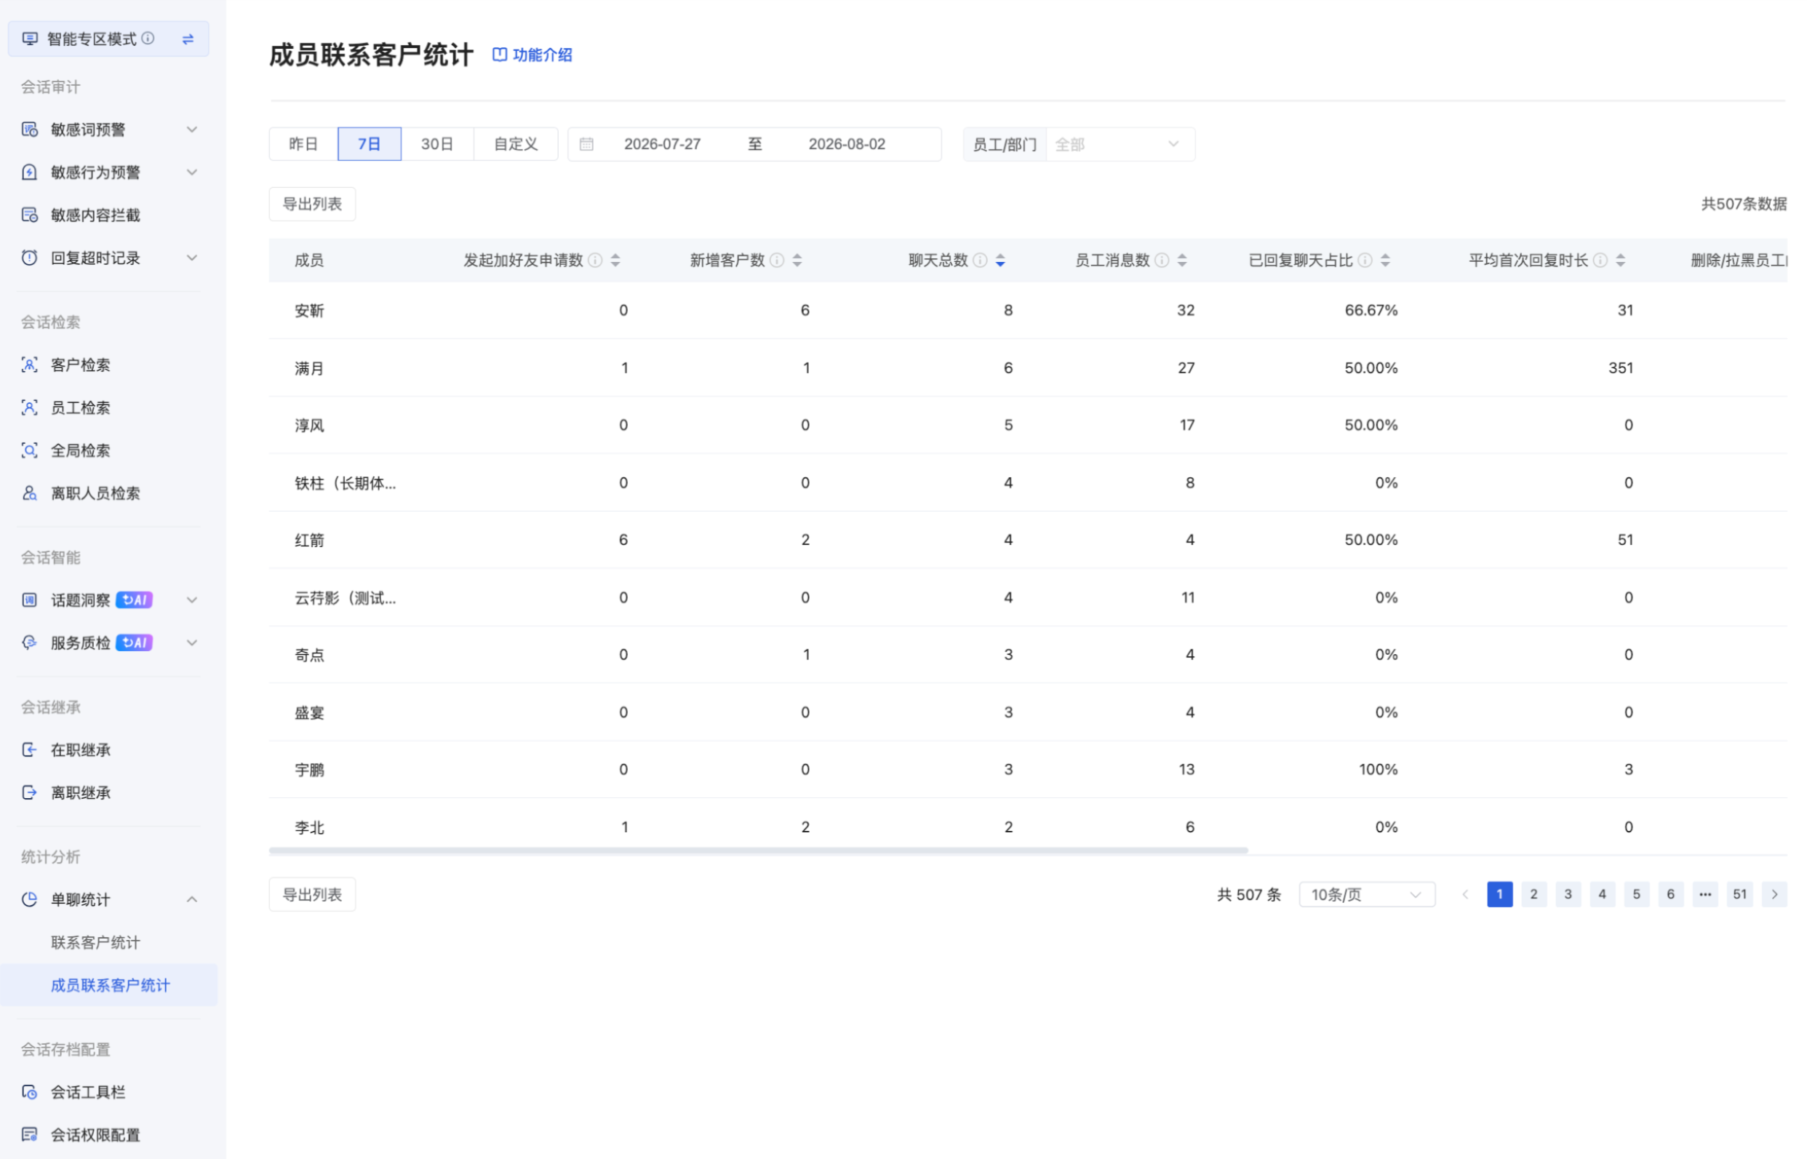Select the 30日 date tab

pos(437,145)
